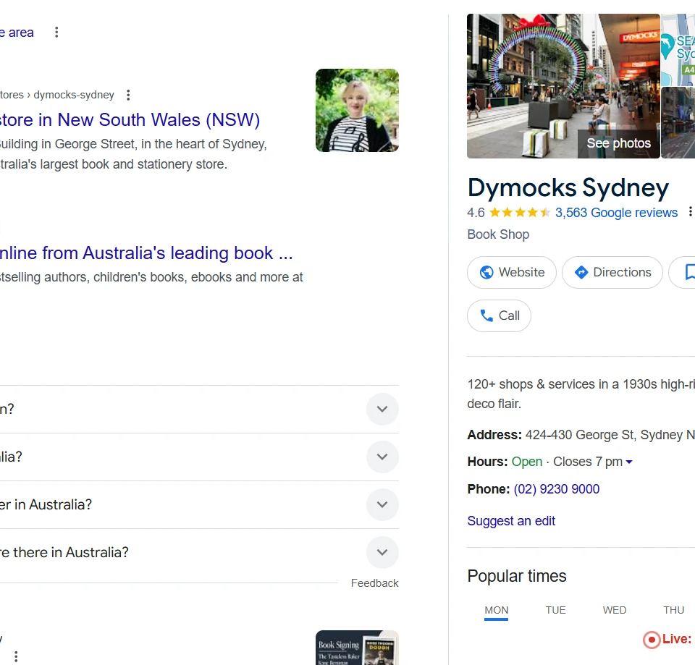Click the 'Book Shop' category text
Image resolution: width=695 pixels, height=665 pixels.
[498, 234]
